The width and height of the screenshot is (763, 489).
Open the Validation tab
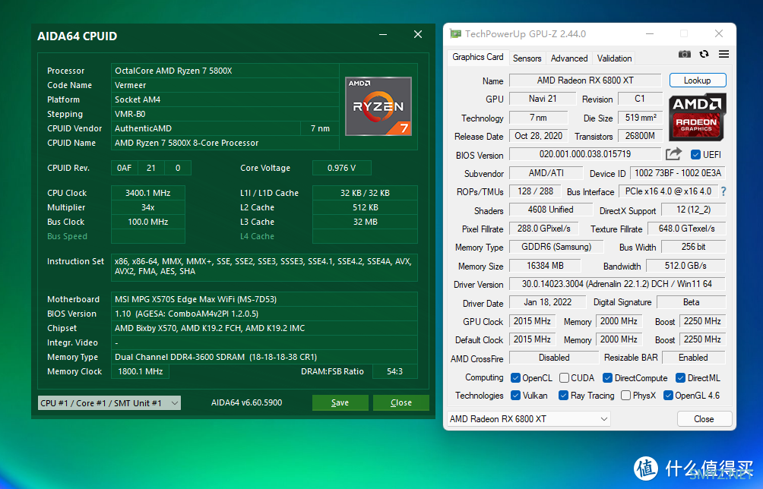click(615, 58)
